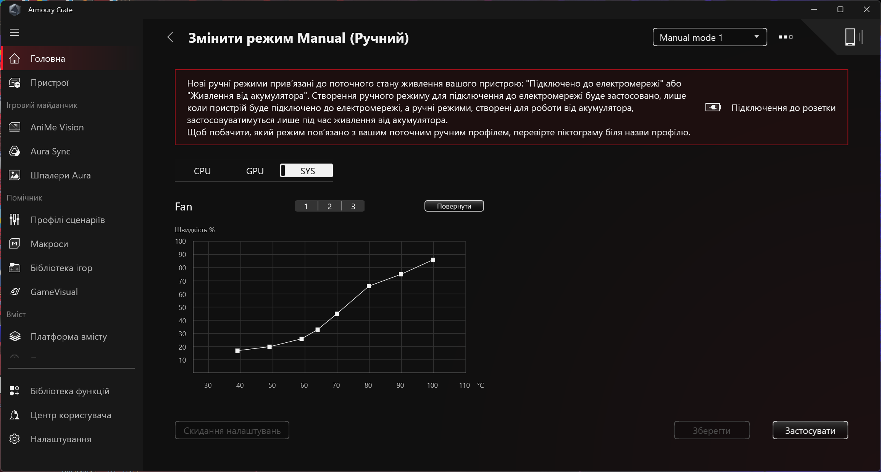Switch to the CPU fan tab
This screenshot has width=881, height=472.
[202, 171]
